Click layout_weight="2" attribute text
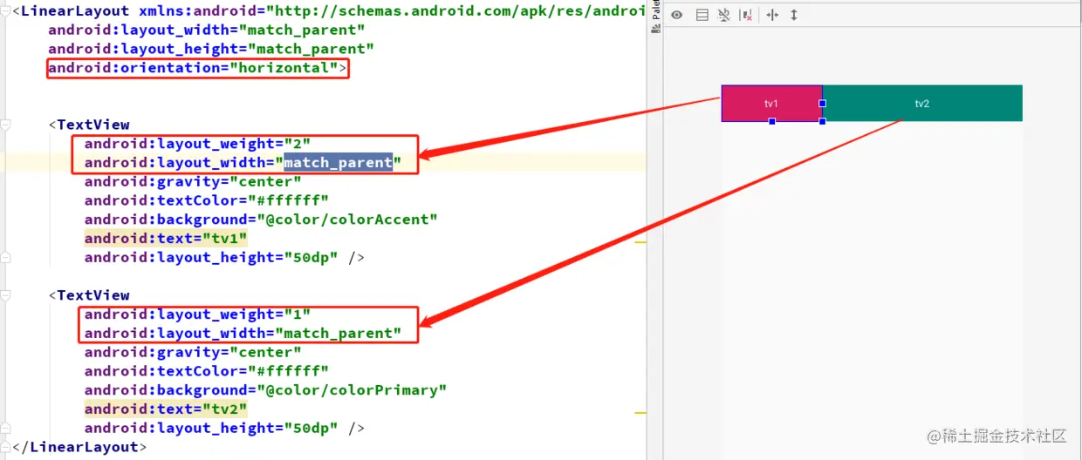The image size is (1082, 460). pos(197,143)
